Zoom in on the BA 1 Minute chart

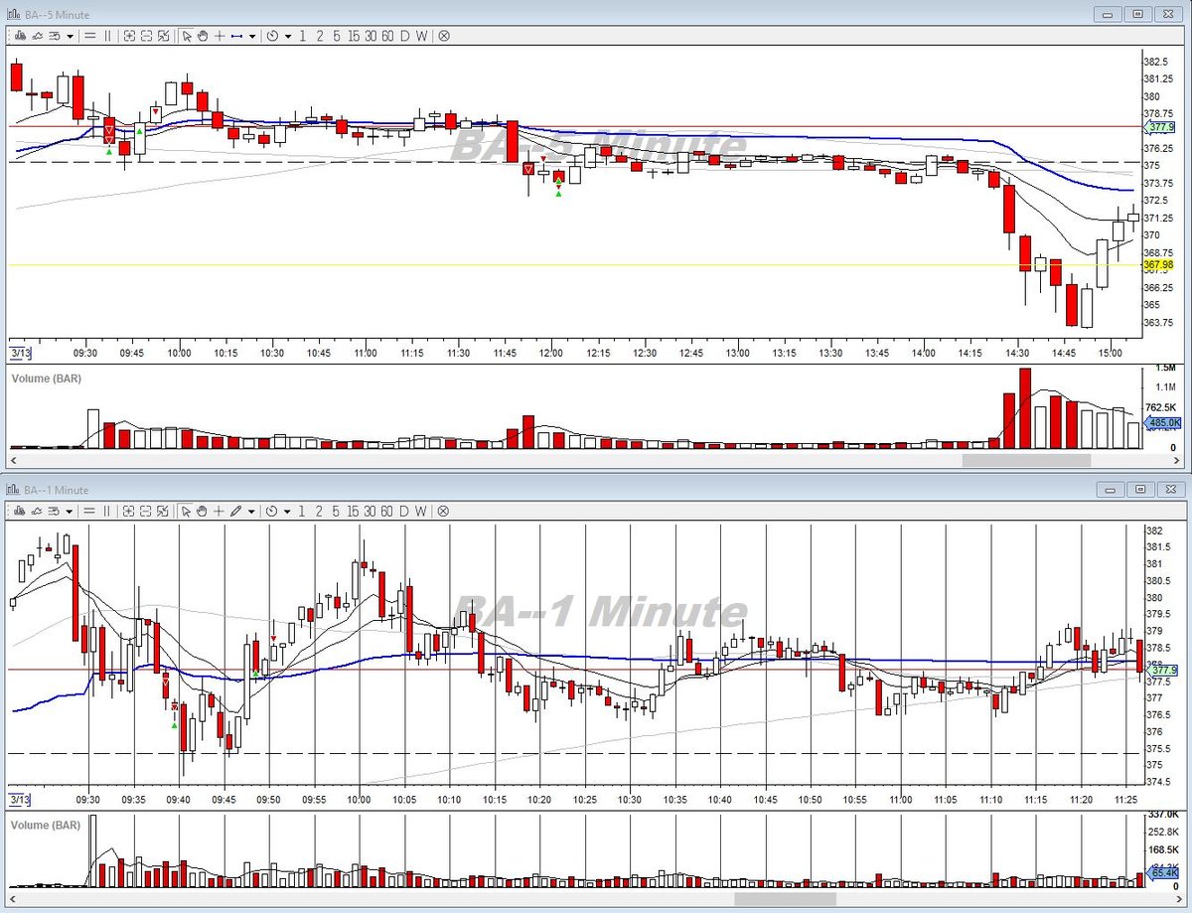pos(128,512)
